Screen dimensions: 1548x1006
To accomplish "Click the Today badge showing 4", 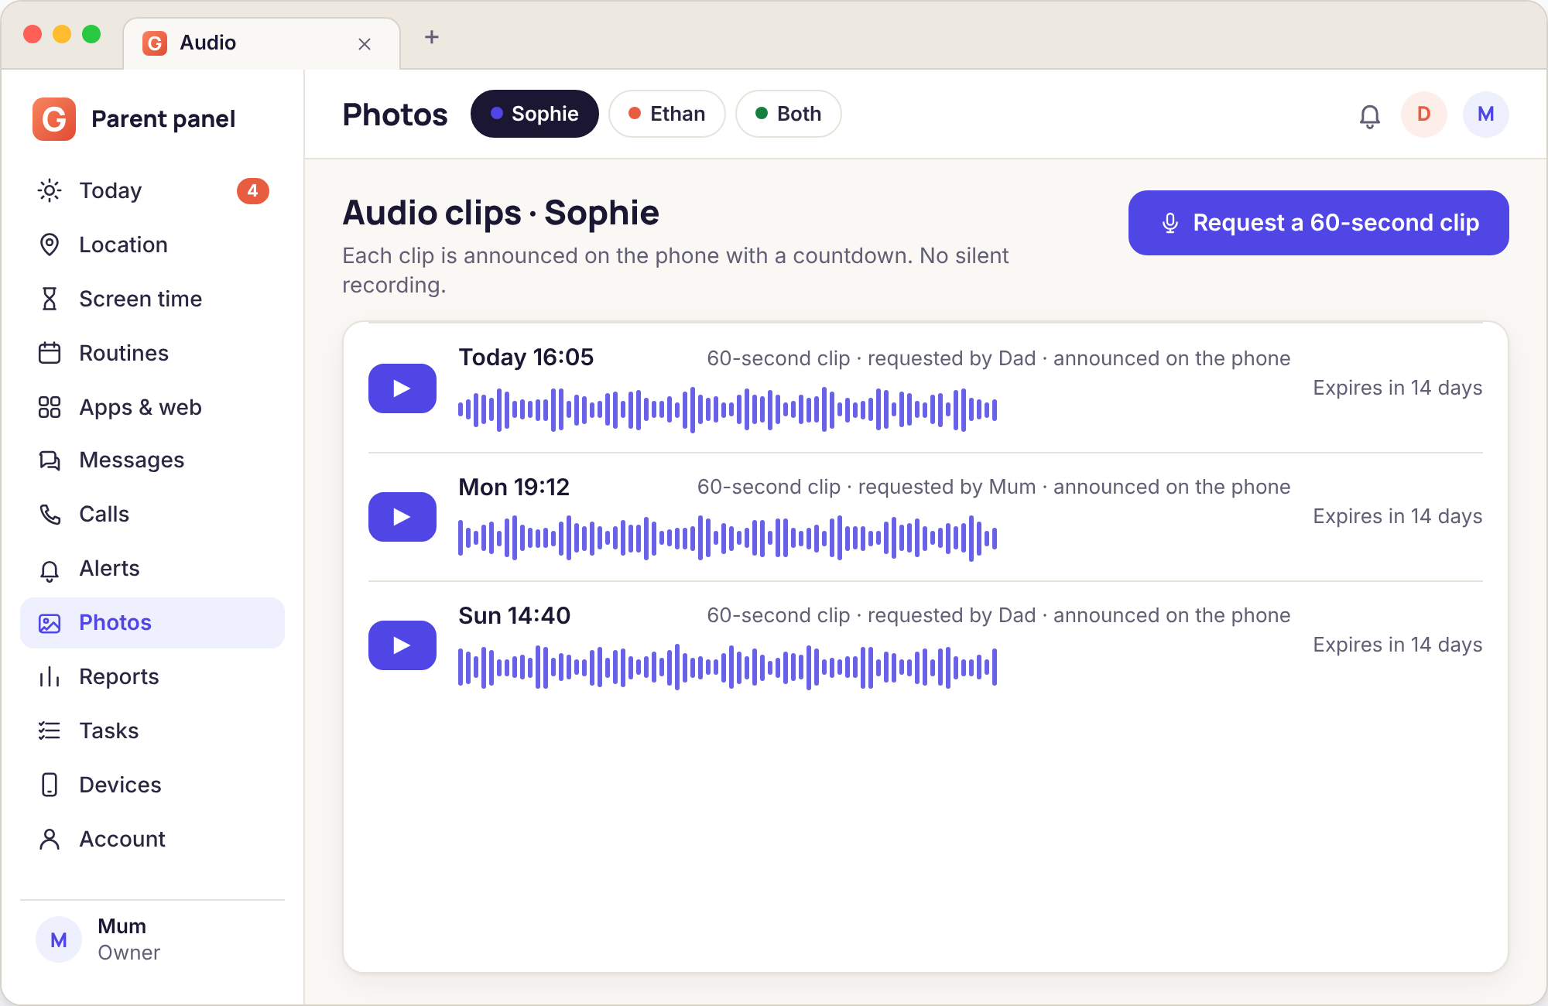I will [x=253, y=190].
